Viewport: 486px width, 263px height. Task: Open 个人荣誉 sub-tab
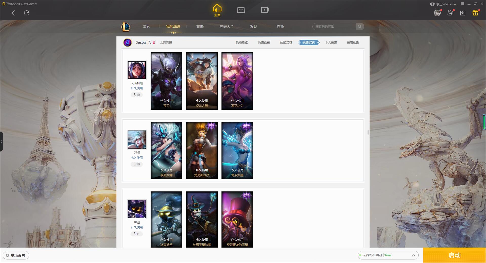(x=331, y=42)
